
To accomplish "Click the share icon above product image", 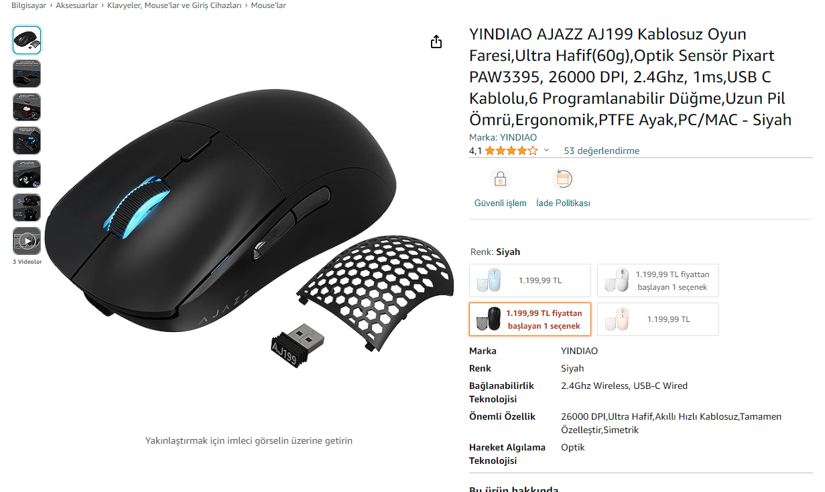I will (436, 42).
